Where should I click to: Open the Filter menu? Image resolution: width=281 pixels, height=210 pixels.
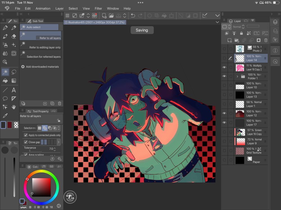click(98, 8)
